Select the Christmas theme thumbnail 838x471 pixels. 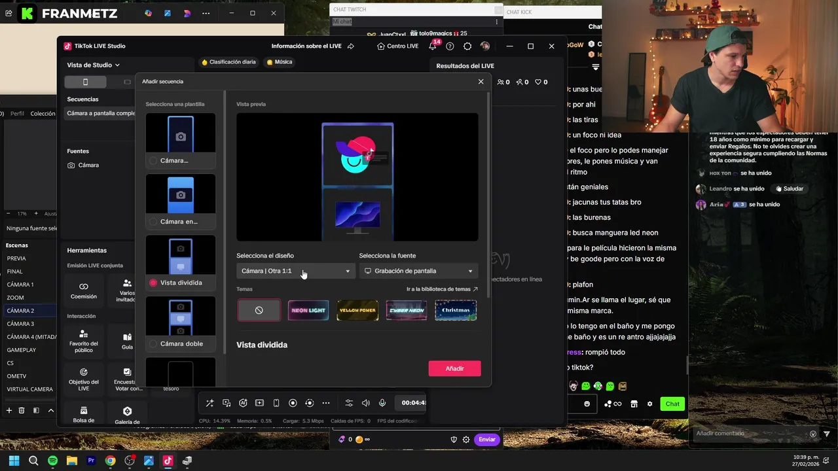pos(456,310)
